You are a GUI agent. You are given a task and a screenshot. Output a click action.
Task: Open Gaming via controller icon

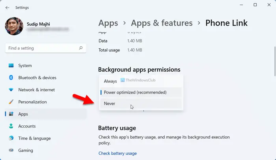[x=11, y=150]
